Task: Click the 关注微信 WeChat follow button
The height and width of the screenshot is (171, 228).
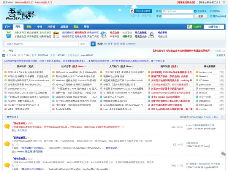Action: 195,27
